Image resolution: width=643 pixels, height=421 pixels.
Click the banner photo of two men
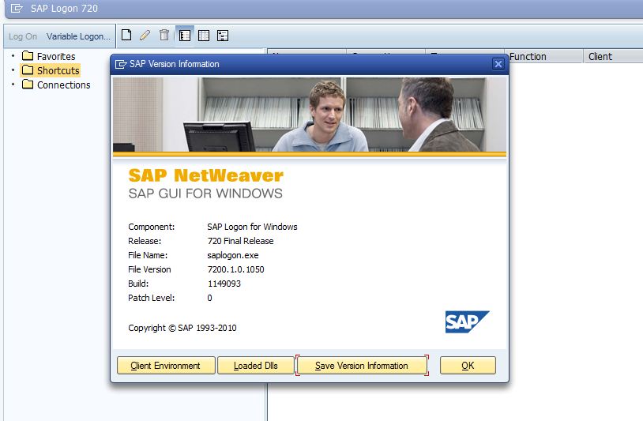point(310,115)
